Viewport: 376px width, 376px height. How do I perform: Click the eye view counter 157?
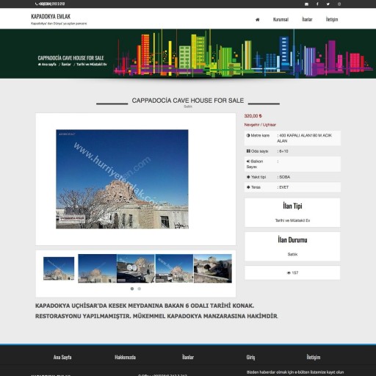pyautogui.click(x=292, y=272)
